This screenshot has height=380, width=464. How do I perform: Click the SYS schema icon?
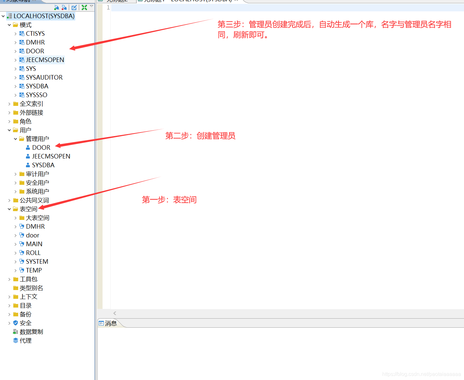pos(22,69)
